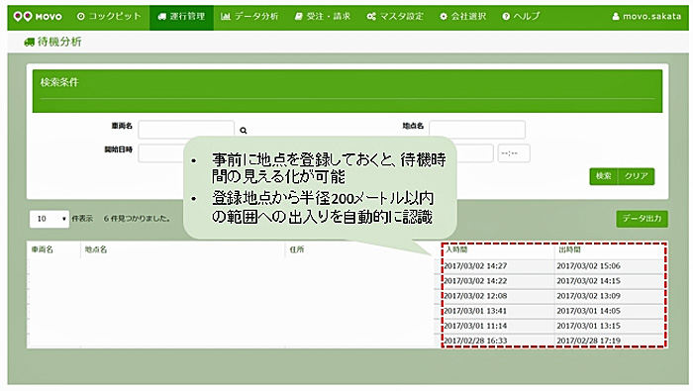The width and height of the screenshot is (693, 391).
Task: Open the データ分析 menu
Action: pos(249,17)
